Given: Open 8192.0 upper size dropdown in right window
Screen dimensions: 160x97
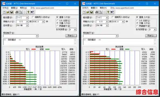Looking at the screenshot, I should (x=123, y=22).
